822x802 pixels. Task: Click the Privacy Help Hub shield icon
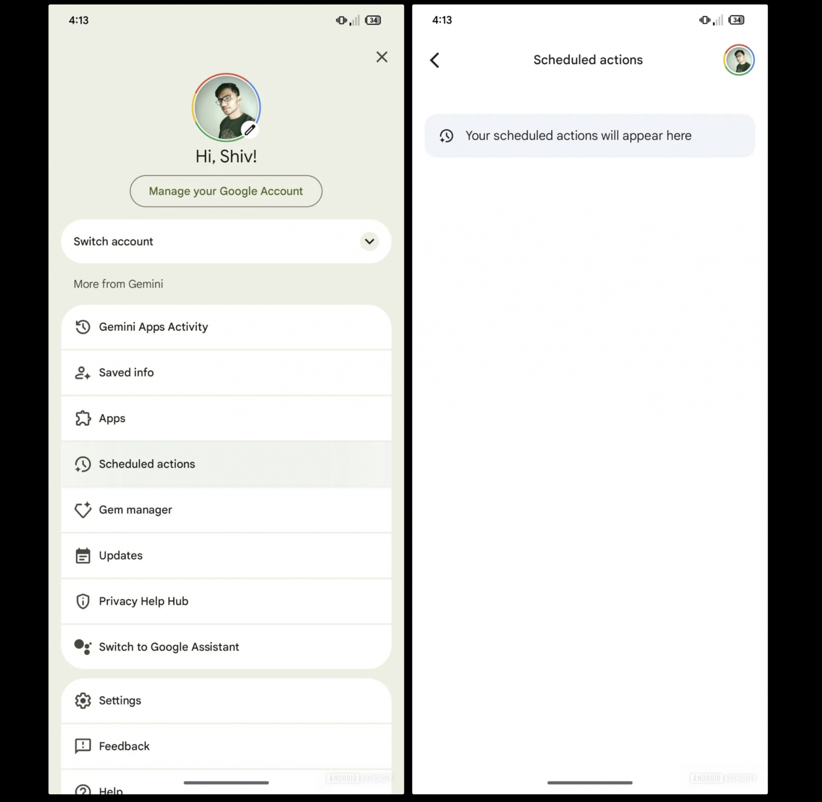(x=83, y=601)
